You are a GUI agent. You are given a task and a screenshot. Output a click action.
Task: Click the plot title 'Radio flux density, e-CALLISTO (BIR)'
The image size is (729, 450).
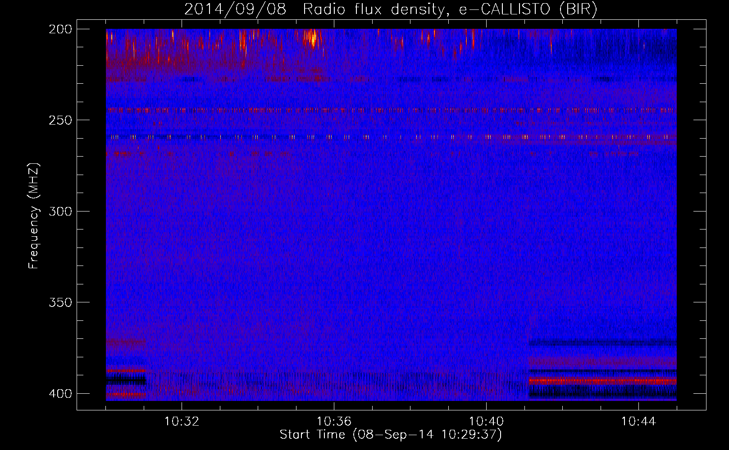click(x=450, y=9)
